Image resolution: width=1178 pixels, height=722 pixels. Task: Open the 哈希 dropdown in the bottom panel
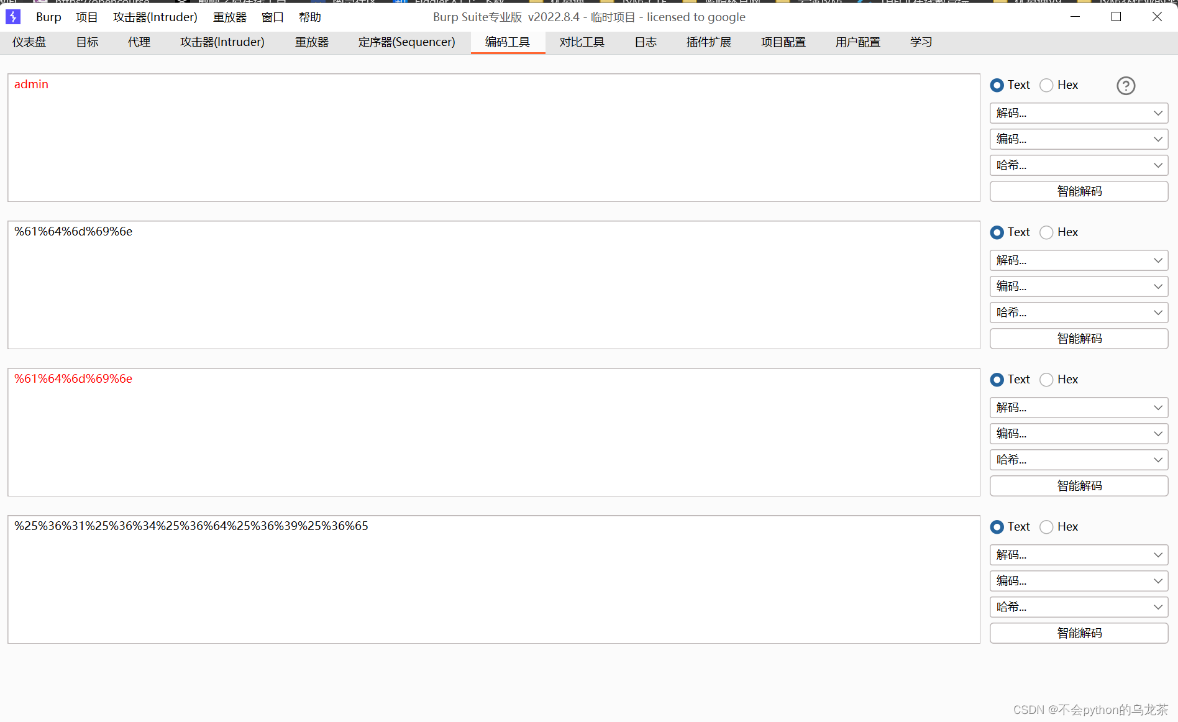[x=1078, y=607]
